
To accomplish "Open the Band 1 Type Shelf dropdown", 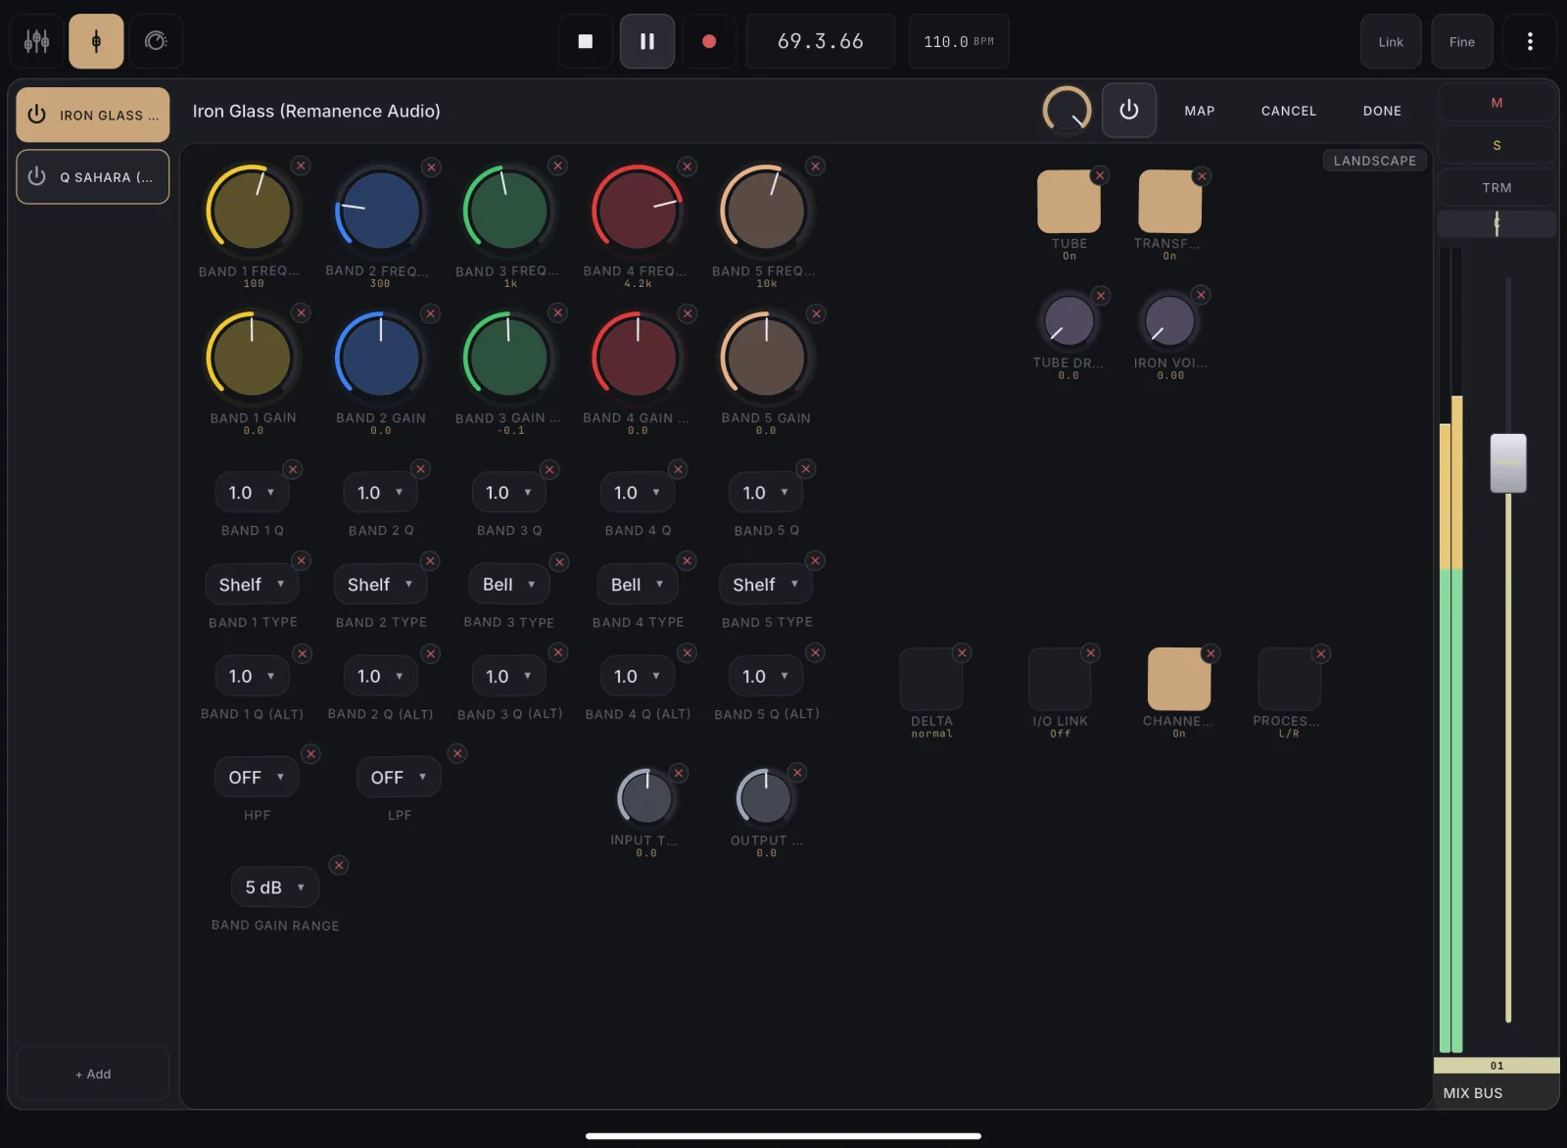I will pos(252,584).
